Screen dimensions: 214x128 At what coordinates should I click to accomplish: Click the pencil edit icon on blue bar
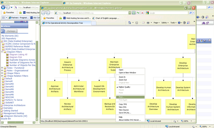point(202,41)
